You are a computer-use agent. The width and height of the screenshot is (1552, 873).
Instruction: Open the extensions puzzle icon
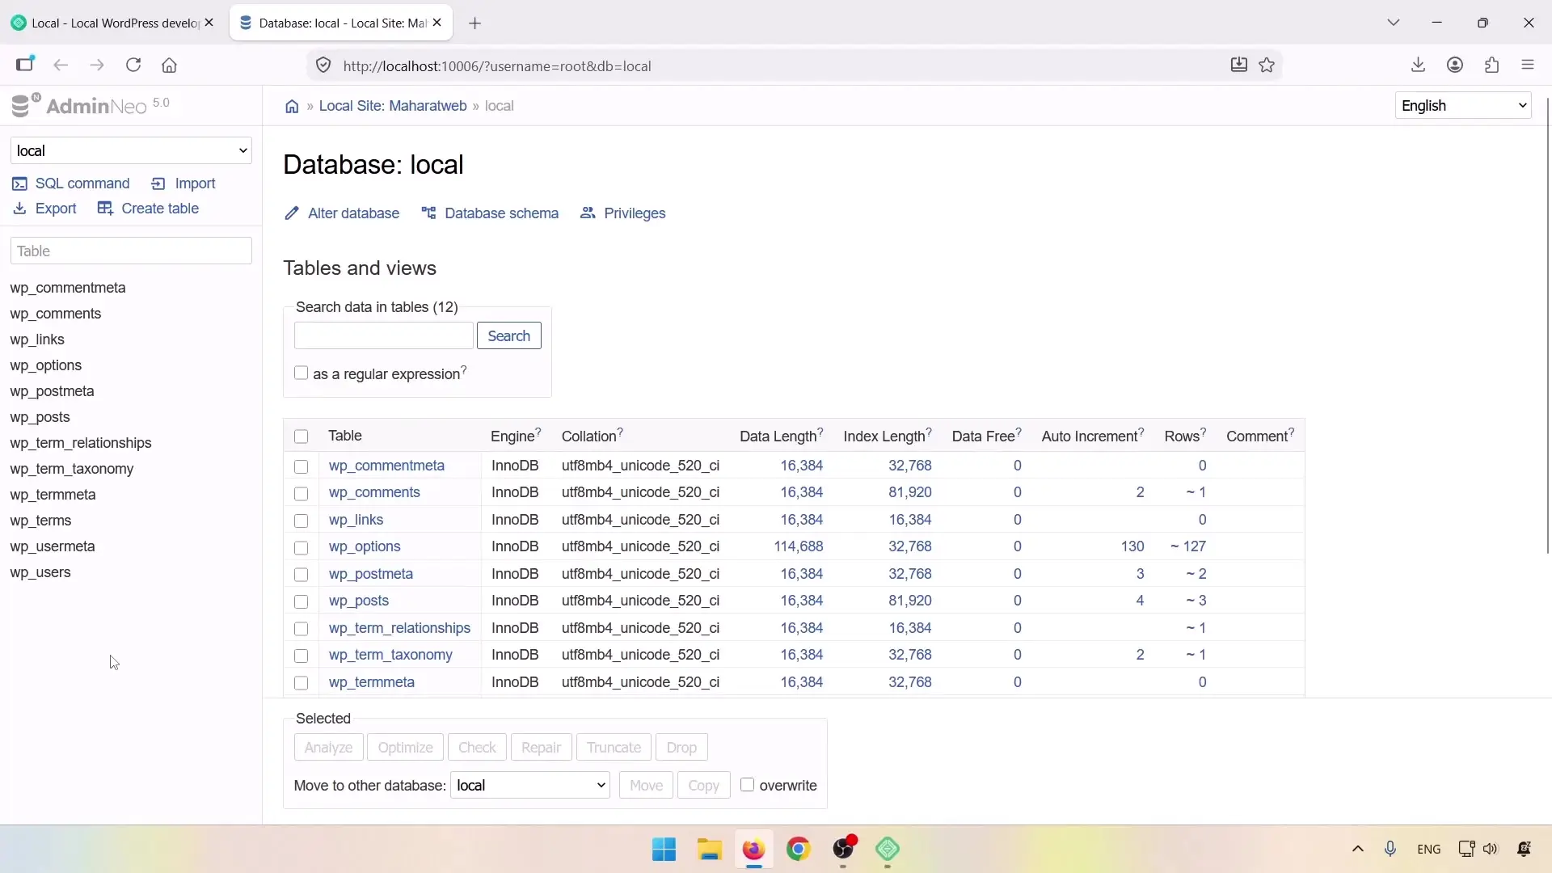pos(1492,65)
